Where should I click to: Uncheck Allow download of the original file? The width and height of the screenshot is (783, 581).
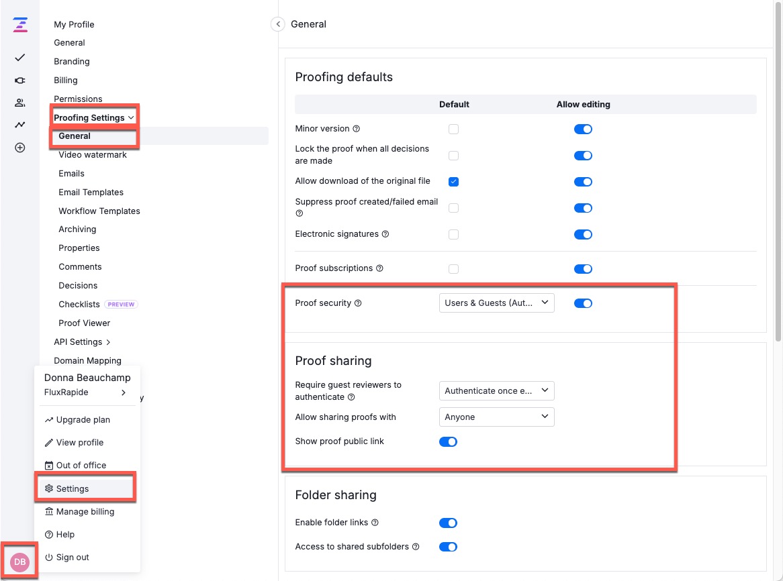(453, 182)
